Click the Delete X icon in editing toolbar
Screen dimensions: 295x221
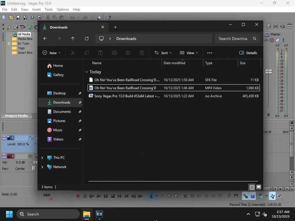pyautogui.click(x=185, y=196)
